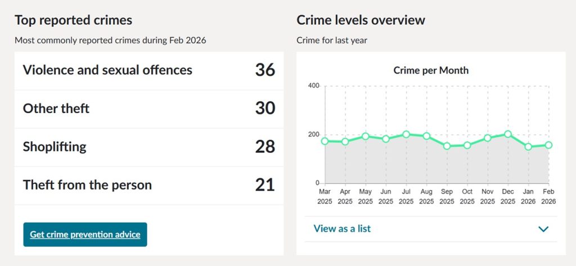The width and height of the screenshot is (576, 266).
Task: Select the Violence and sexual offences row
Action: [148, 70]
